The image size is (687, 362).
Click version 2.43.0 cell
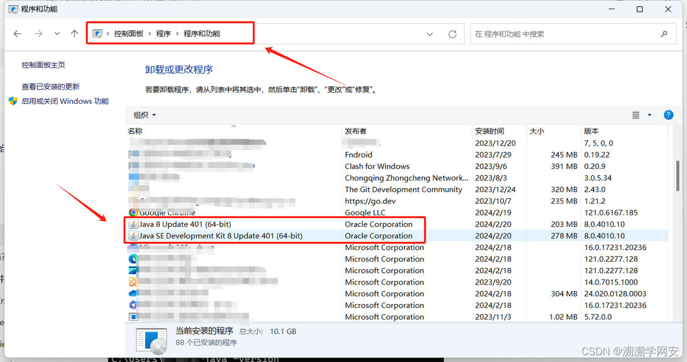(595, 190)
